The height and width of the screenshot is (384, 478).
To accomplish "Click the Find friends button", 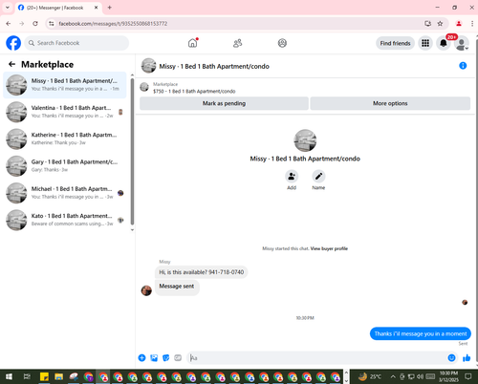I will [x=395, y=43].
